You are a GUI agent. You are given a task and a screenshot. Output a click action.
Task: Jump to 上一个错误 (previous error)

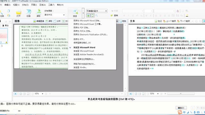click(x=169, y=21)
